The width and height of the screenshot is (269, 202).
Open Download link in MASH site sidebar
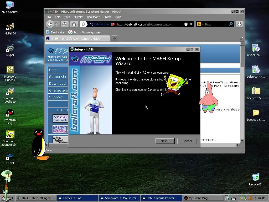[58, 83]
